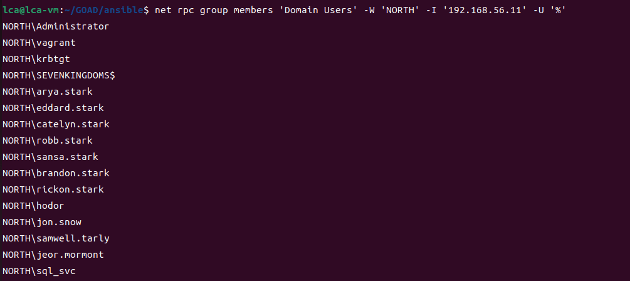
Task: Click the NORTH\sansa.stark entry
Action: (x=50, y=157)
